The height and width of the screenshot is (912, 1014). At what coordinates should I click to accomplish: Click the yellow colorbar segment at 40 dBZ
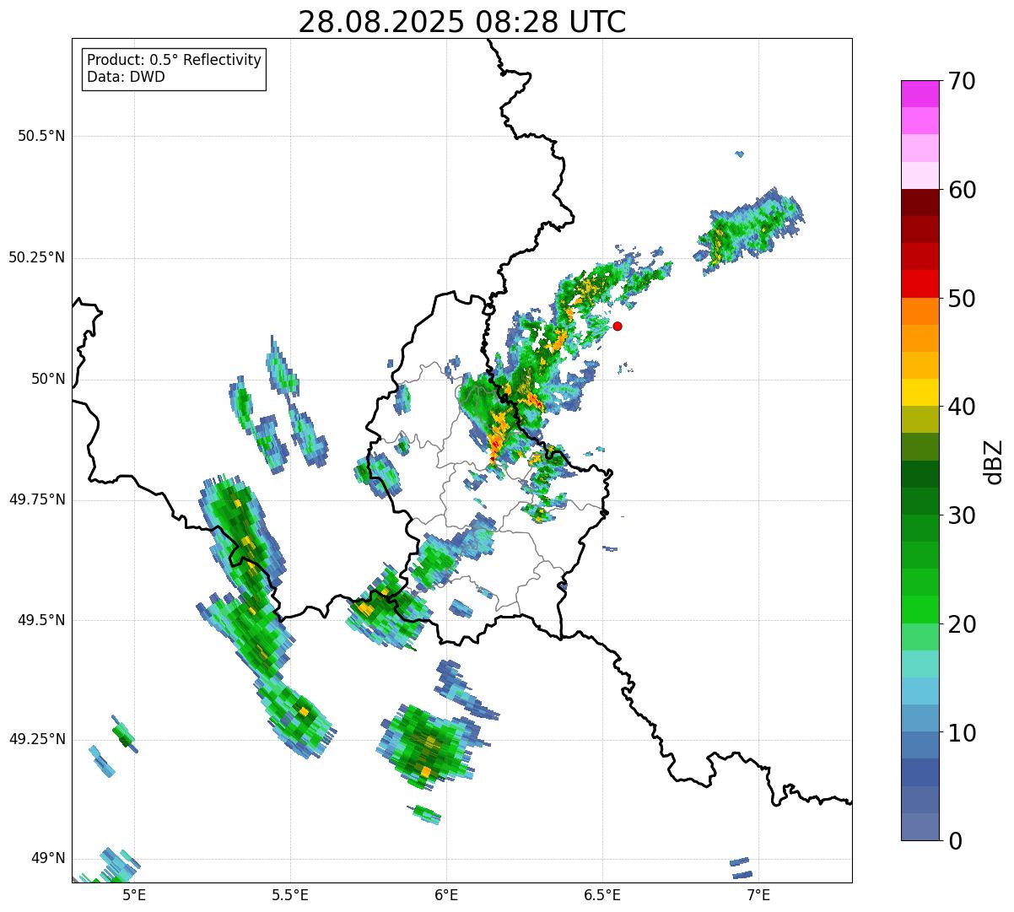point(920,392)
